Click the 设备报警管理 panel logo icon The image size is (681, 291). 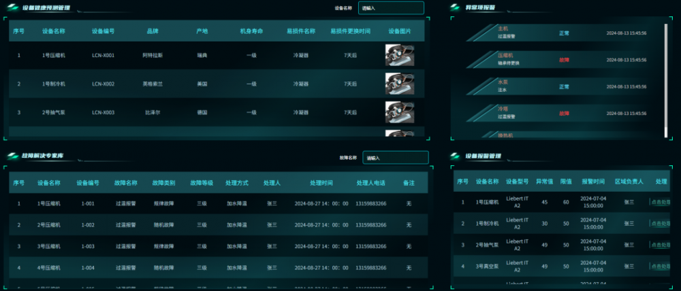(x=455, y=156)
